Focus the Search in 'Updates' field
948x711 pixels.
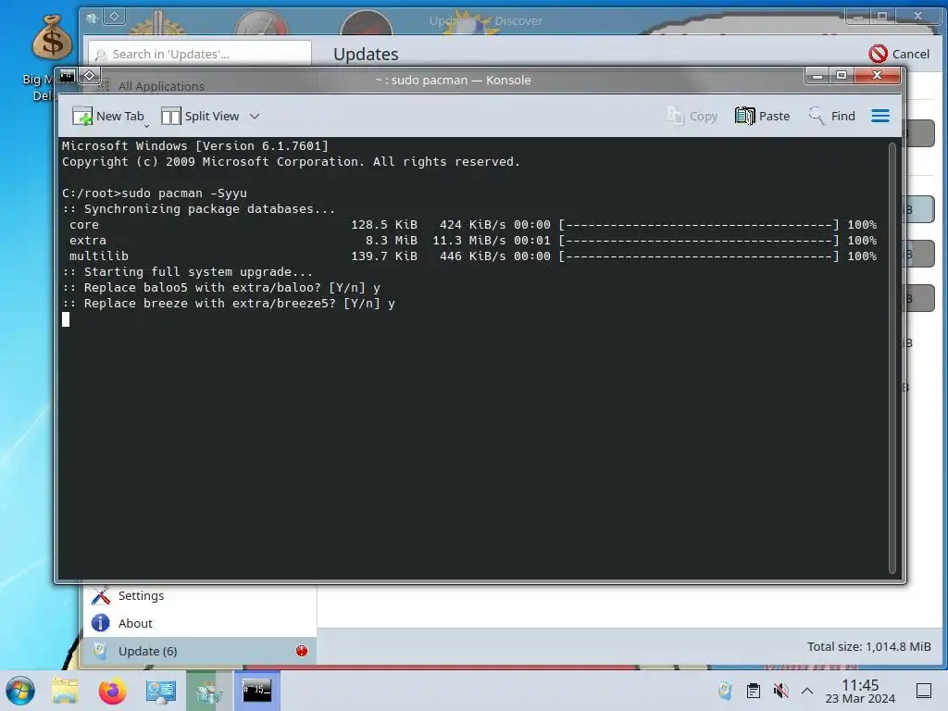click(200, 54)
